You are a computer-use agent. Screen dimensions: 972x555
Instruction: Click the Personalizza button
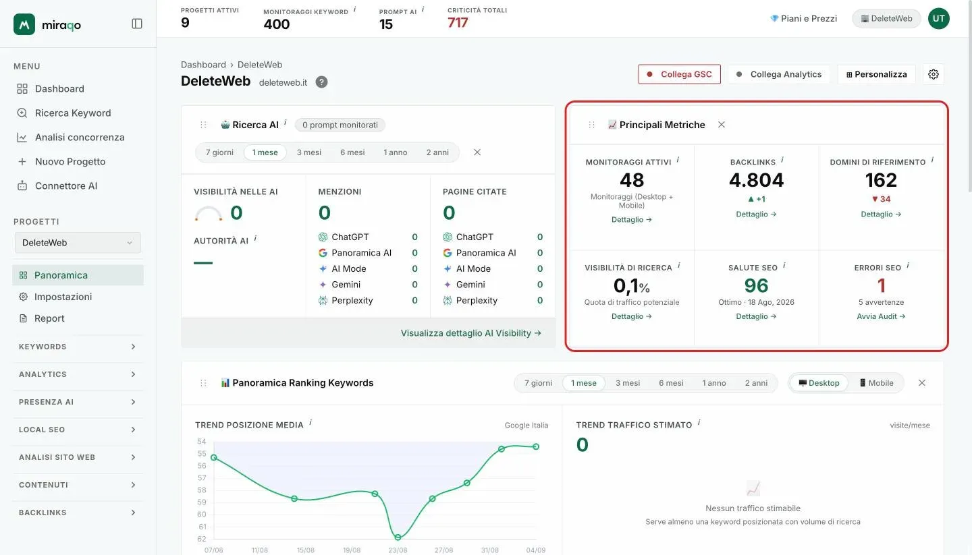[x=877, y=74]
